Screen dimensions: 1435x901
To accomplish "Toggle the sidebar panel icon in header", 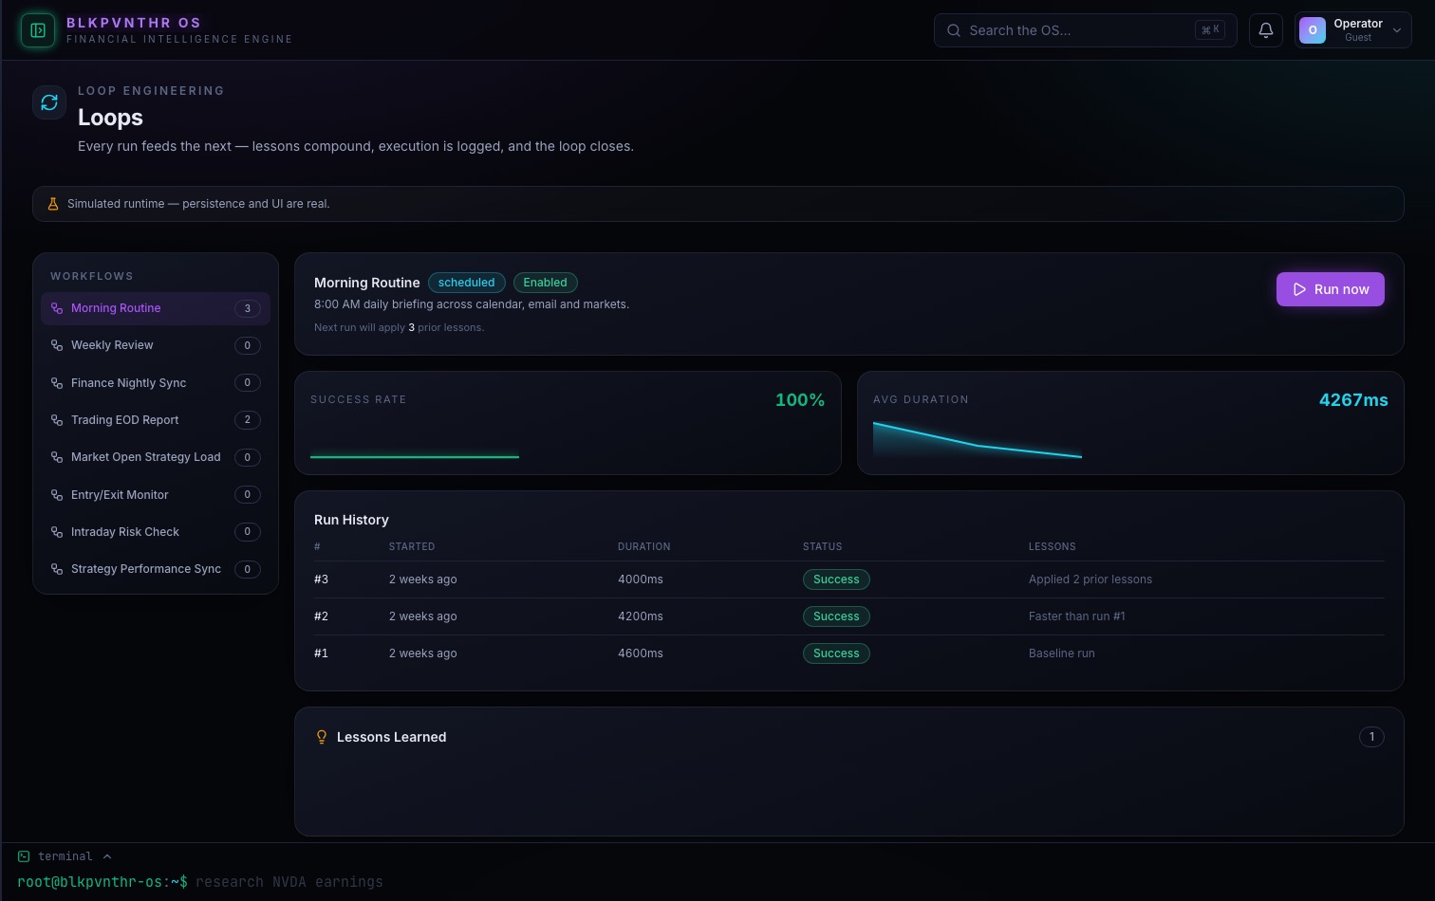I will pos(38,30).
